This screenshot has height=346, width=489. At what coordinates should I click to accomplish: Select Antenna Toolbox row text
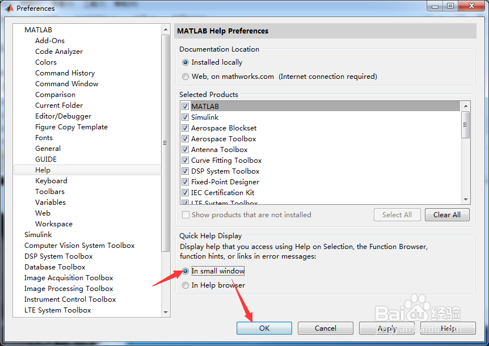(x=219, y=150)
